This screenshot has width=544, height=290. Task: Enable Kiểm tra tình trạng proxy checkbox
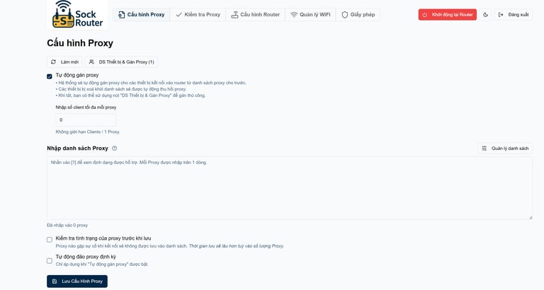(x=50, y=240)
